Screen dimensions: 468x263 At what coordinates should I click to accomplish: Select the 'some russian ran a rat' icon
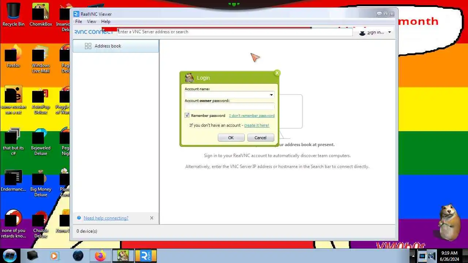[14, 100]
